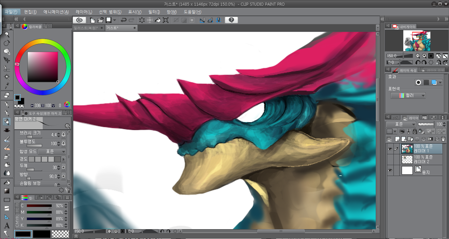Toggle visibility of 용지 paper layer

390,170
